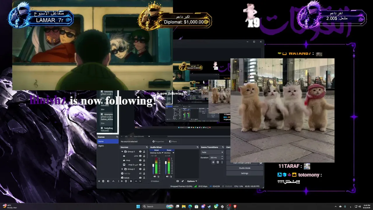Select the elgato scene
The image size is (373, 210).
pyautogui.click(x=108, y=146)
